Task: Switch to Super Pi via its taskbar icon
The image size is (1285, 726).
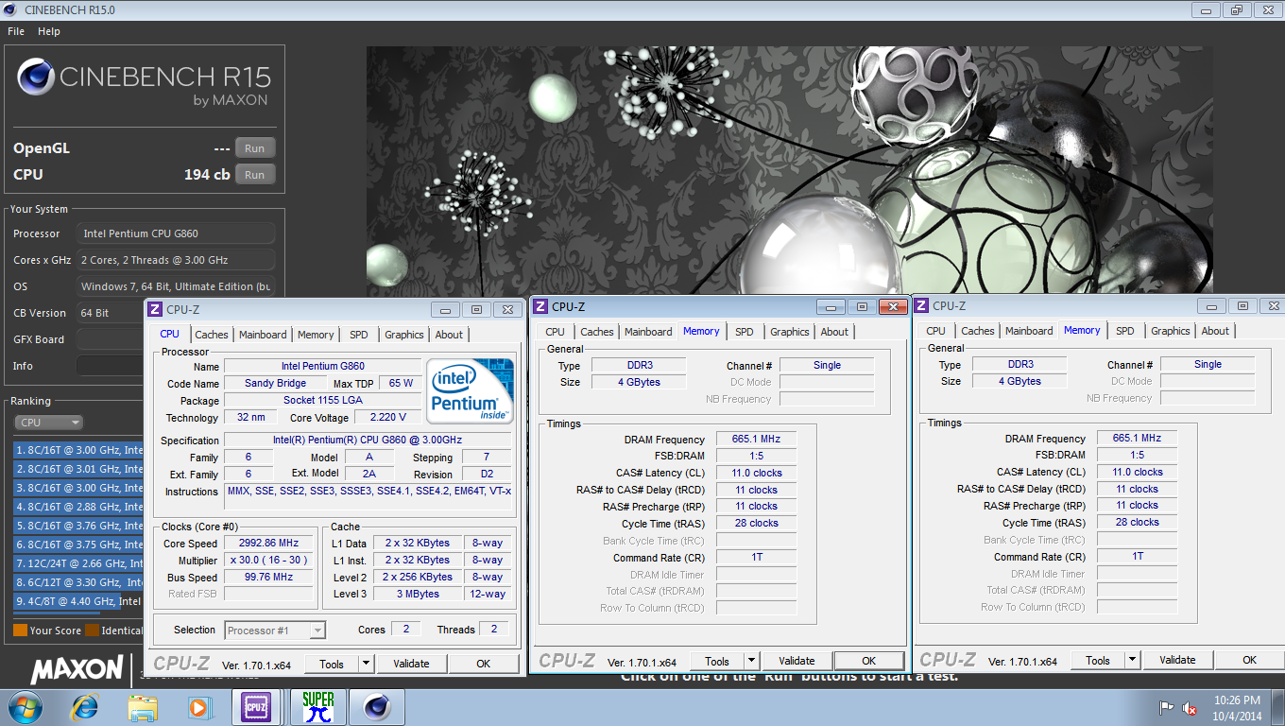Action: pos(318,707)
